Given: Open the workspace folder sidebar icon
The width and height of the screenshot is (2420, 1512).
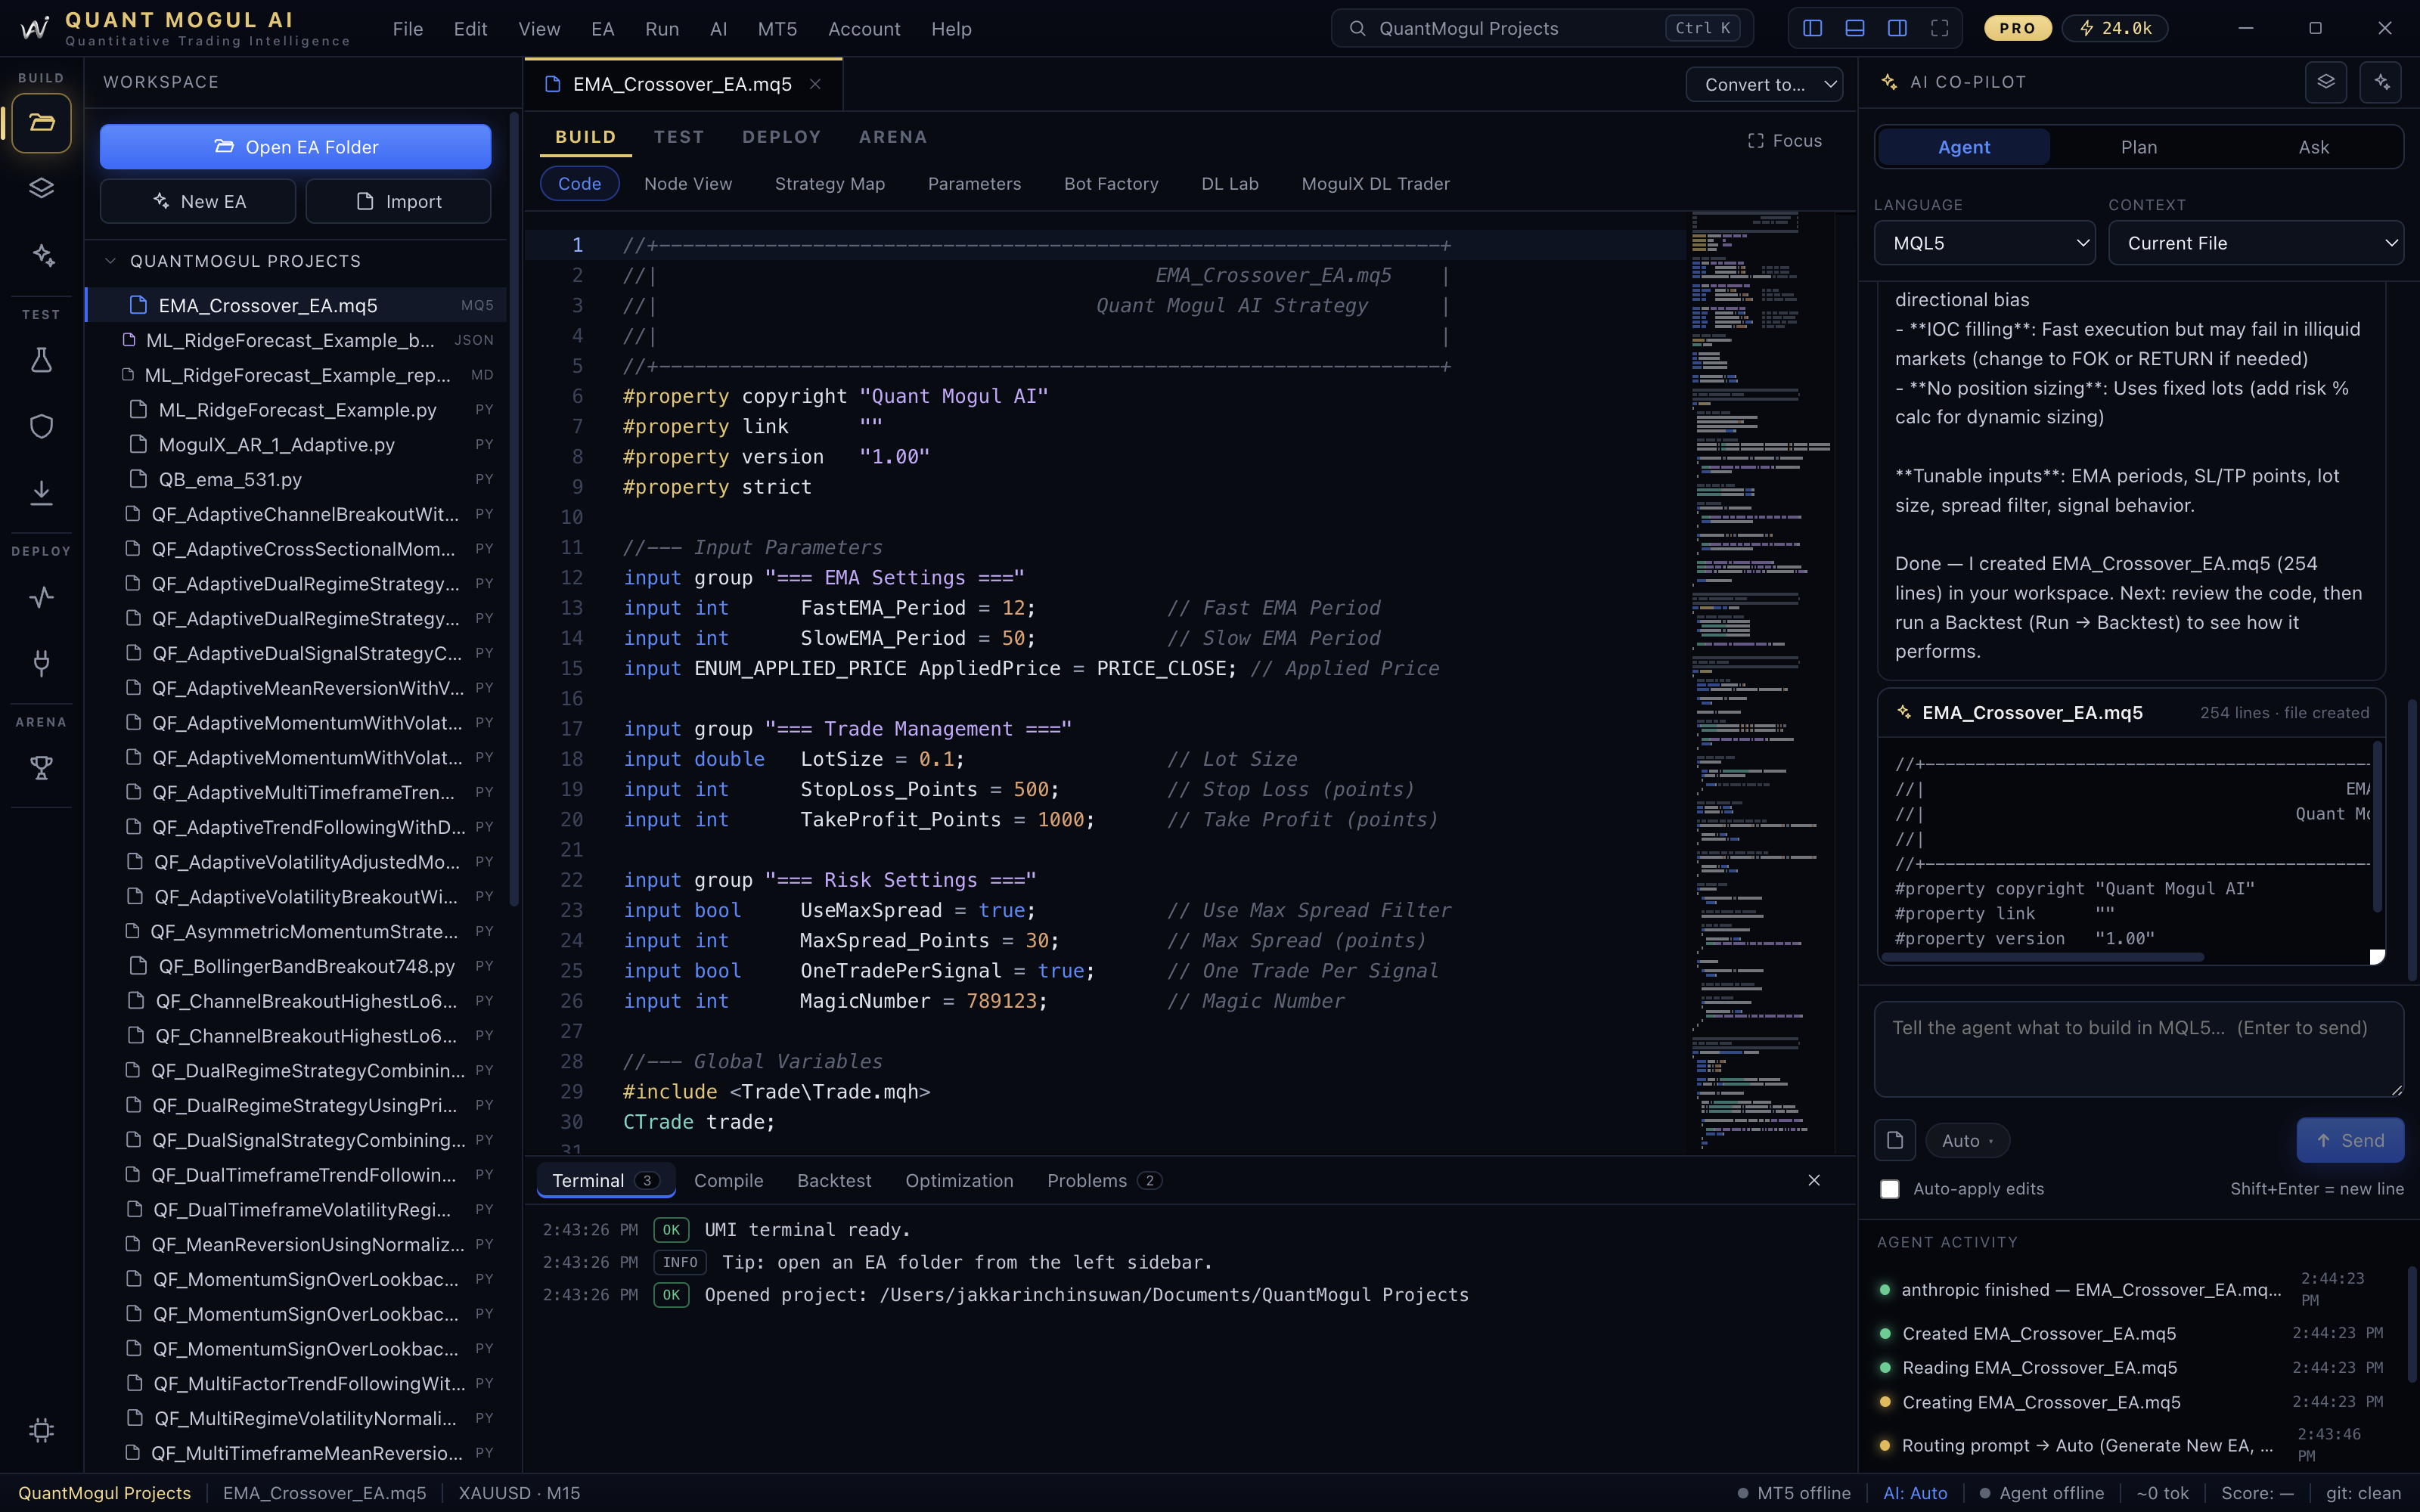Looking at the screenshot, I should coord(41,123).
